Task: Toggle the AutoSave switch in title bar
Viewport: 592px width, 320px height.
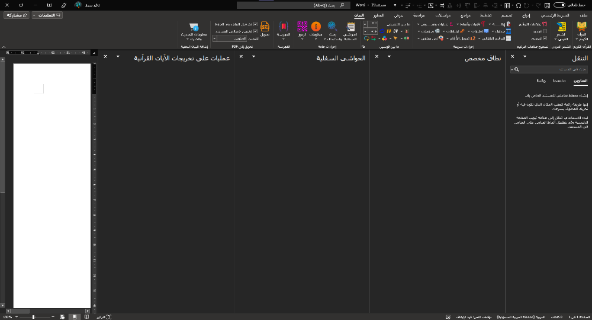Action: [559, 5]
